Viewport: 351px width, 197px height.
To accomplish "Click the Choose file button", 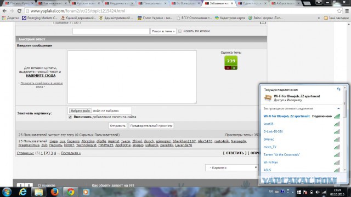I will 80,111.
